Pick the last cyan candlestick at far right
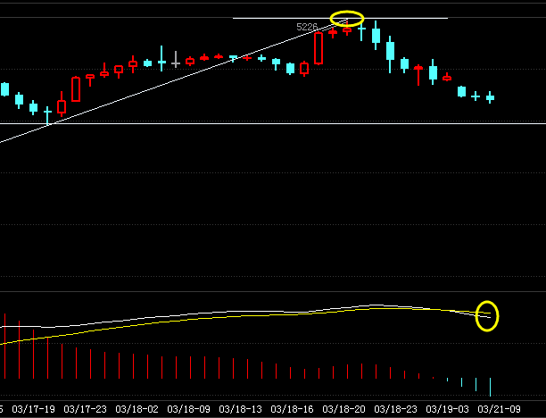546x418 pixels. [490, 97]
